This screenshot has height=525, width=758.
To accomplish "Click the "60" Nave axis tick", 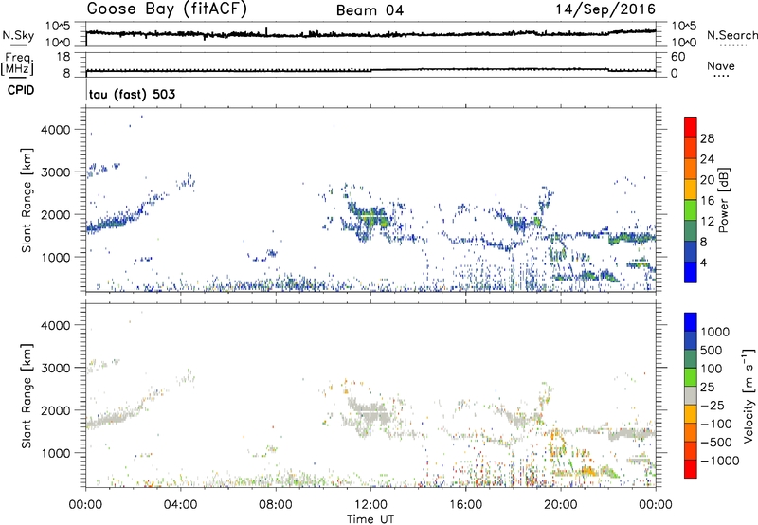I will (677, 57).
